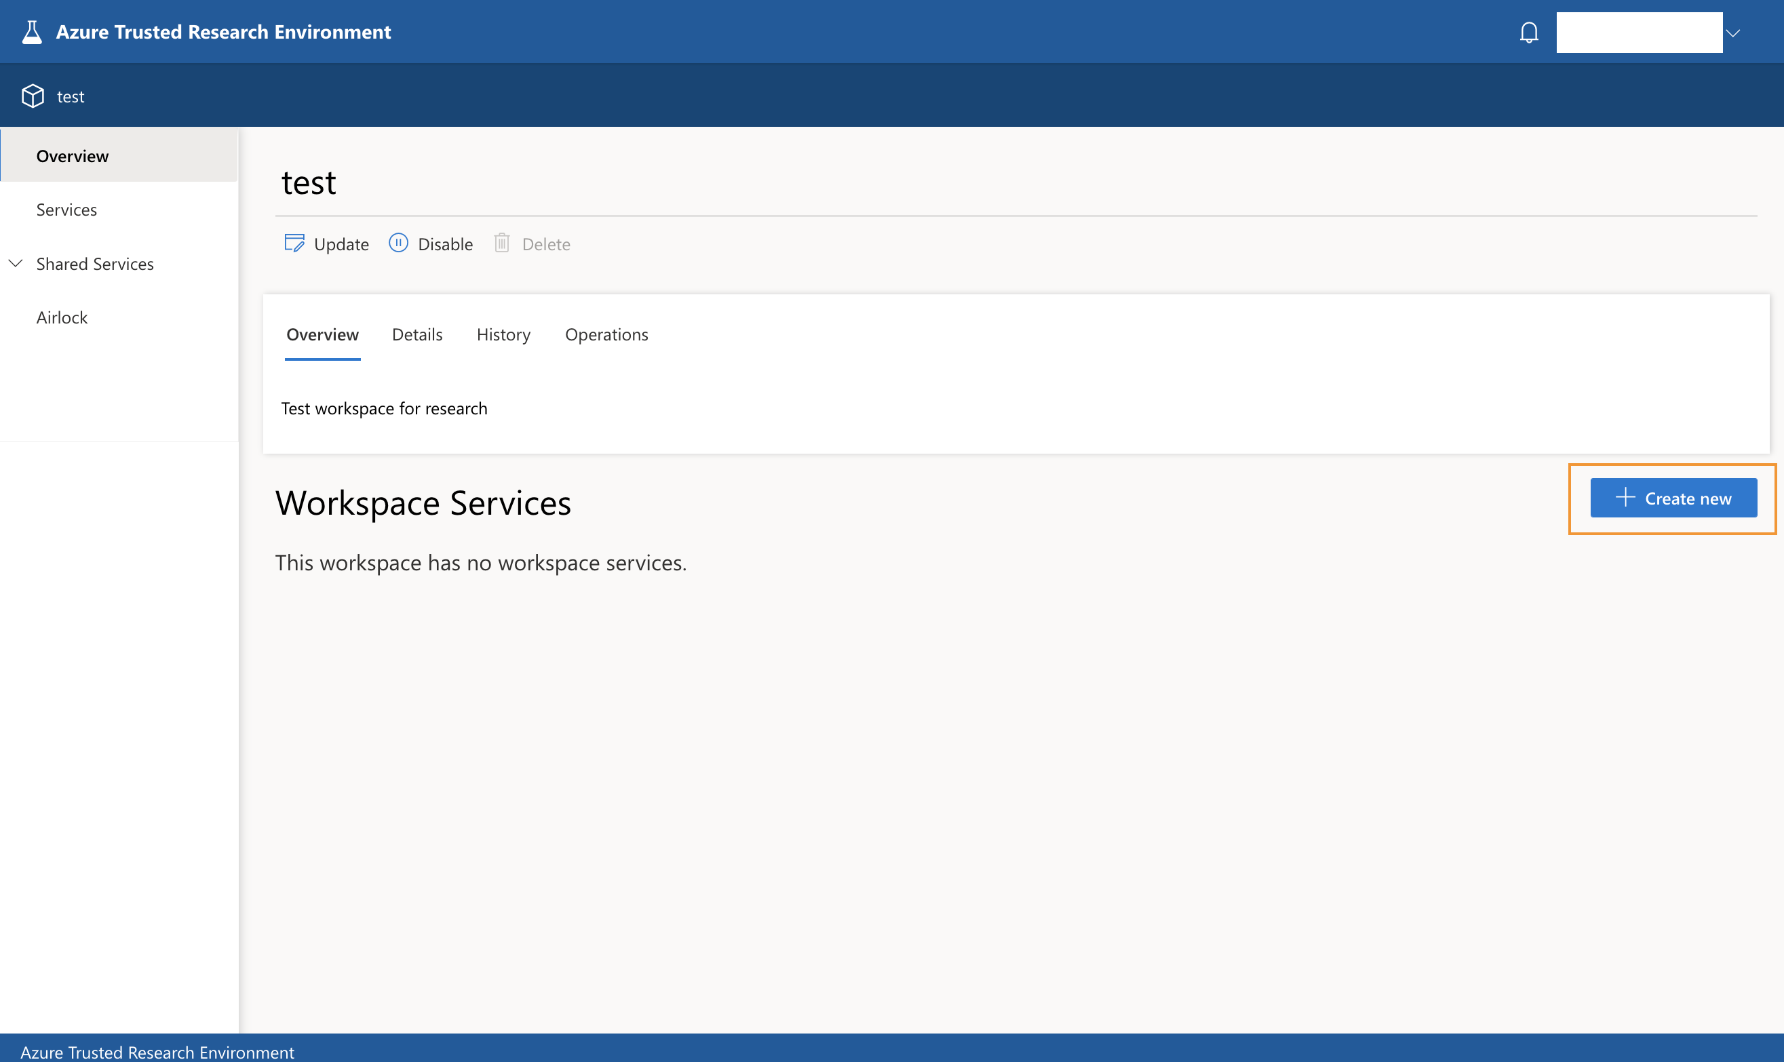Click the flask logo icon in header
Viewport: 1784px width, 1062px height.
click(32, 32)
